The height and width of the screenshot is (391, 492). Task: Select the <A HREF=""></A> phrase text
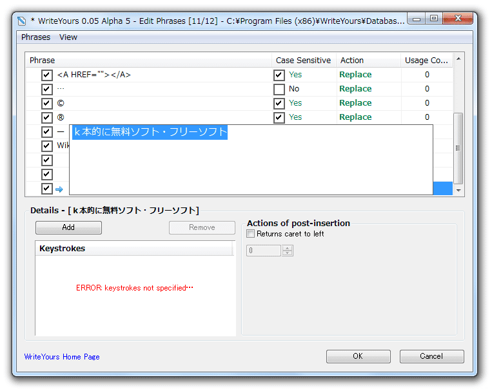coord(93,75)
